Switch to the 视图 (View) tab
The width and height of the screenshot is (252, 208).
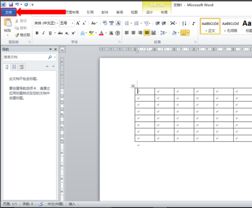click(x=134, y=12)
